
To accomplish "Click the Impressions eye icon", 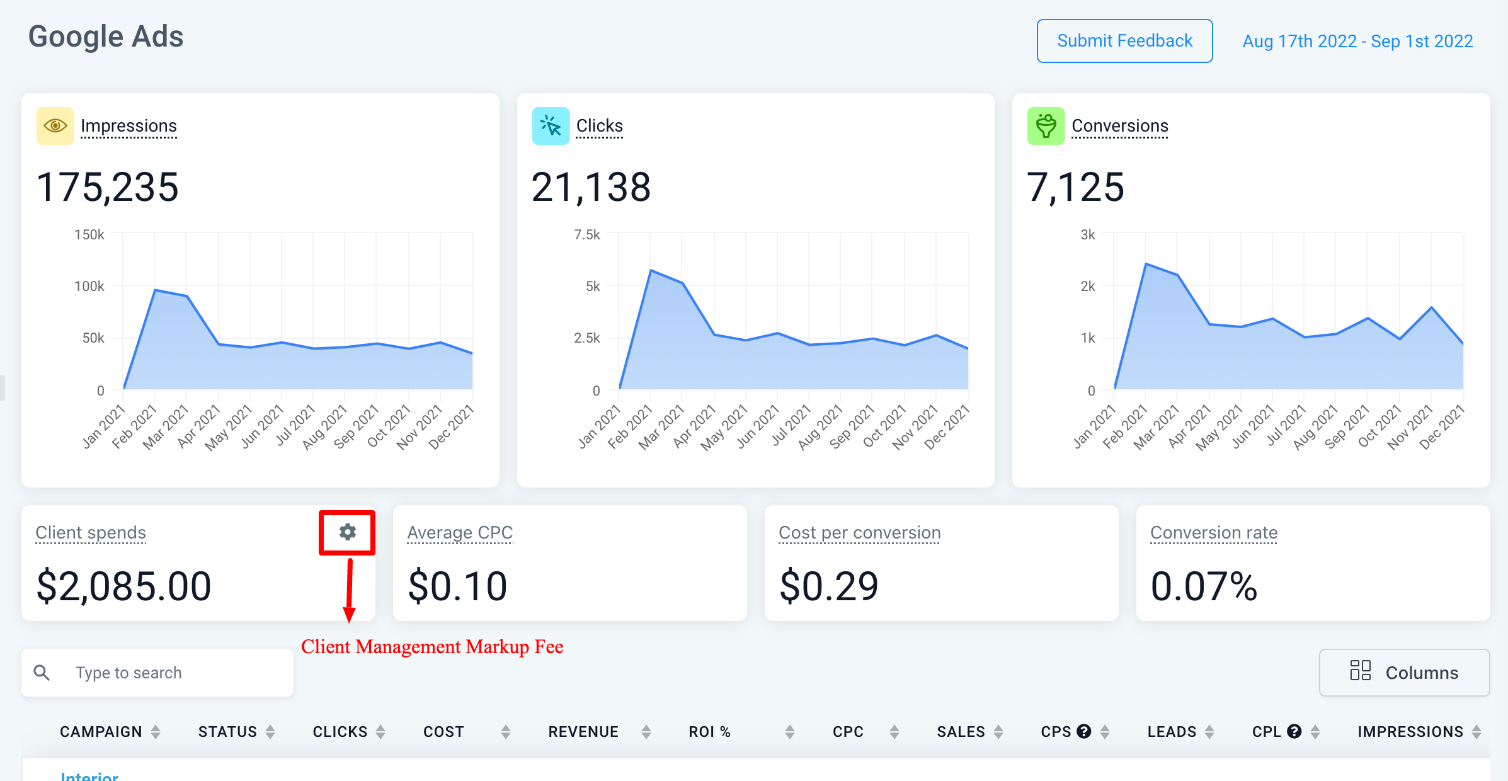I will [55, 126].
